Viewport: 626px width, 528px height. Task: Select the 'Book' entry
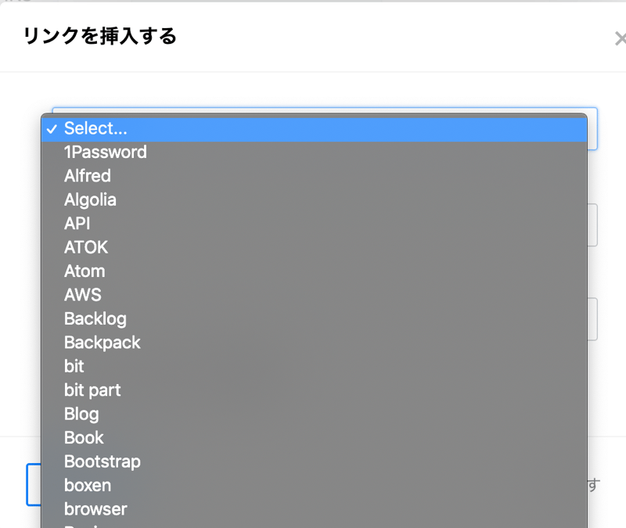[84, 438]
